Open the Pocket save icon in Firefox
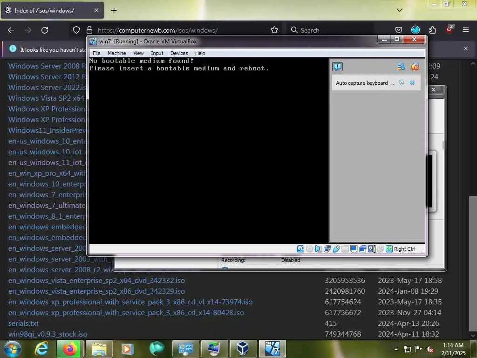 click(399, 30)
